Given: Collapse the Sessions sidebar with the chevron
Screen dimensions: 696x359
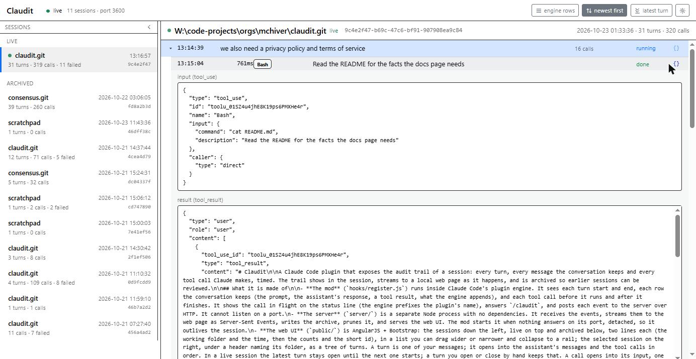Looking at the screenshot, I should 149,27.
